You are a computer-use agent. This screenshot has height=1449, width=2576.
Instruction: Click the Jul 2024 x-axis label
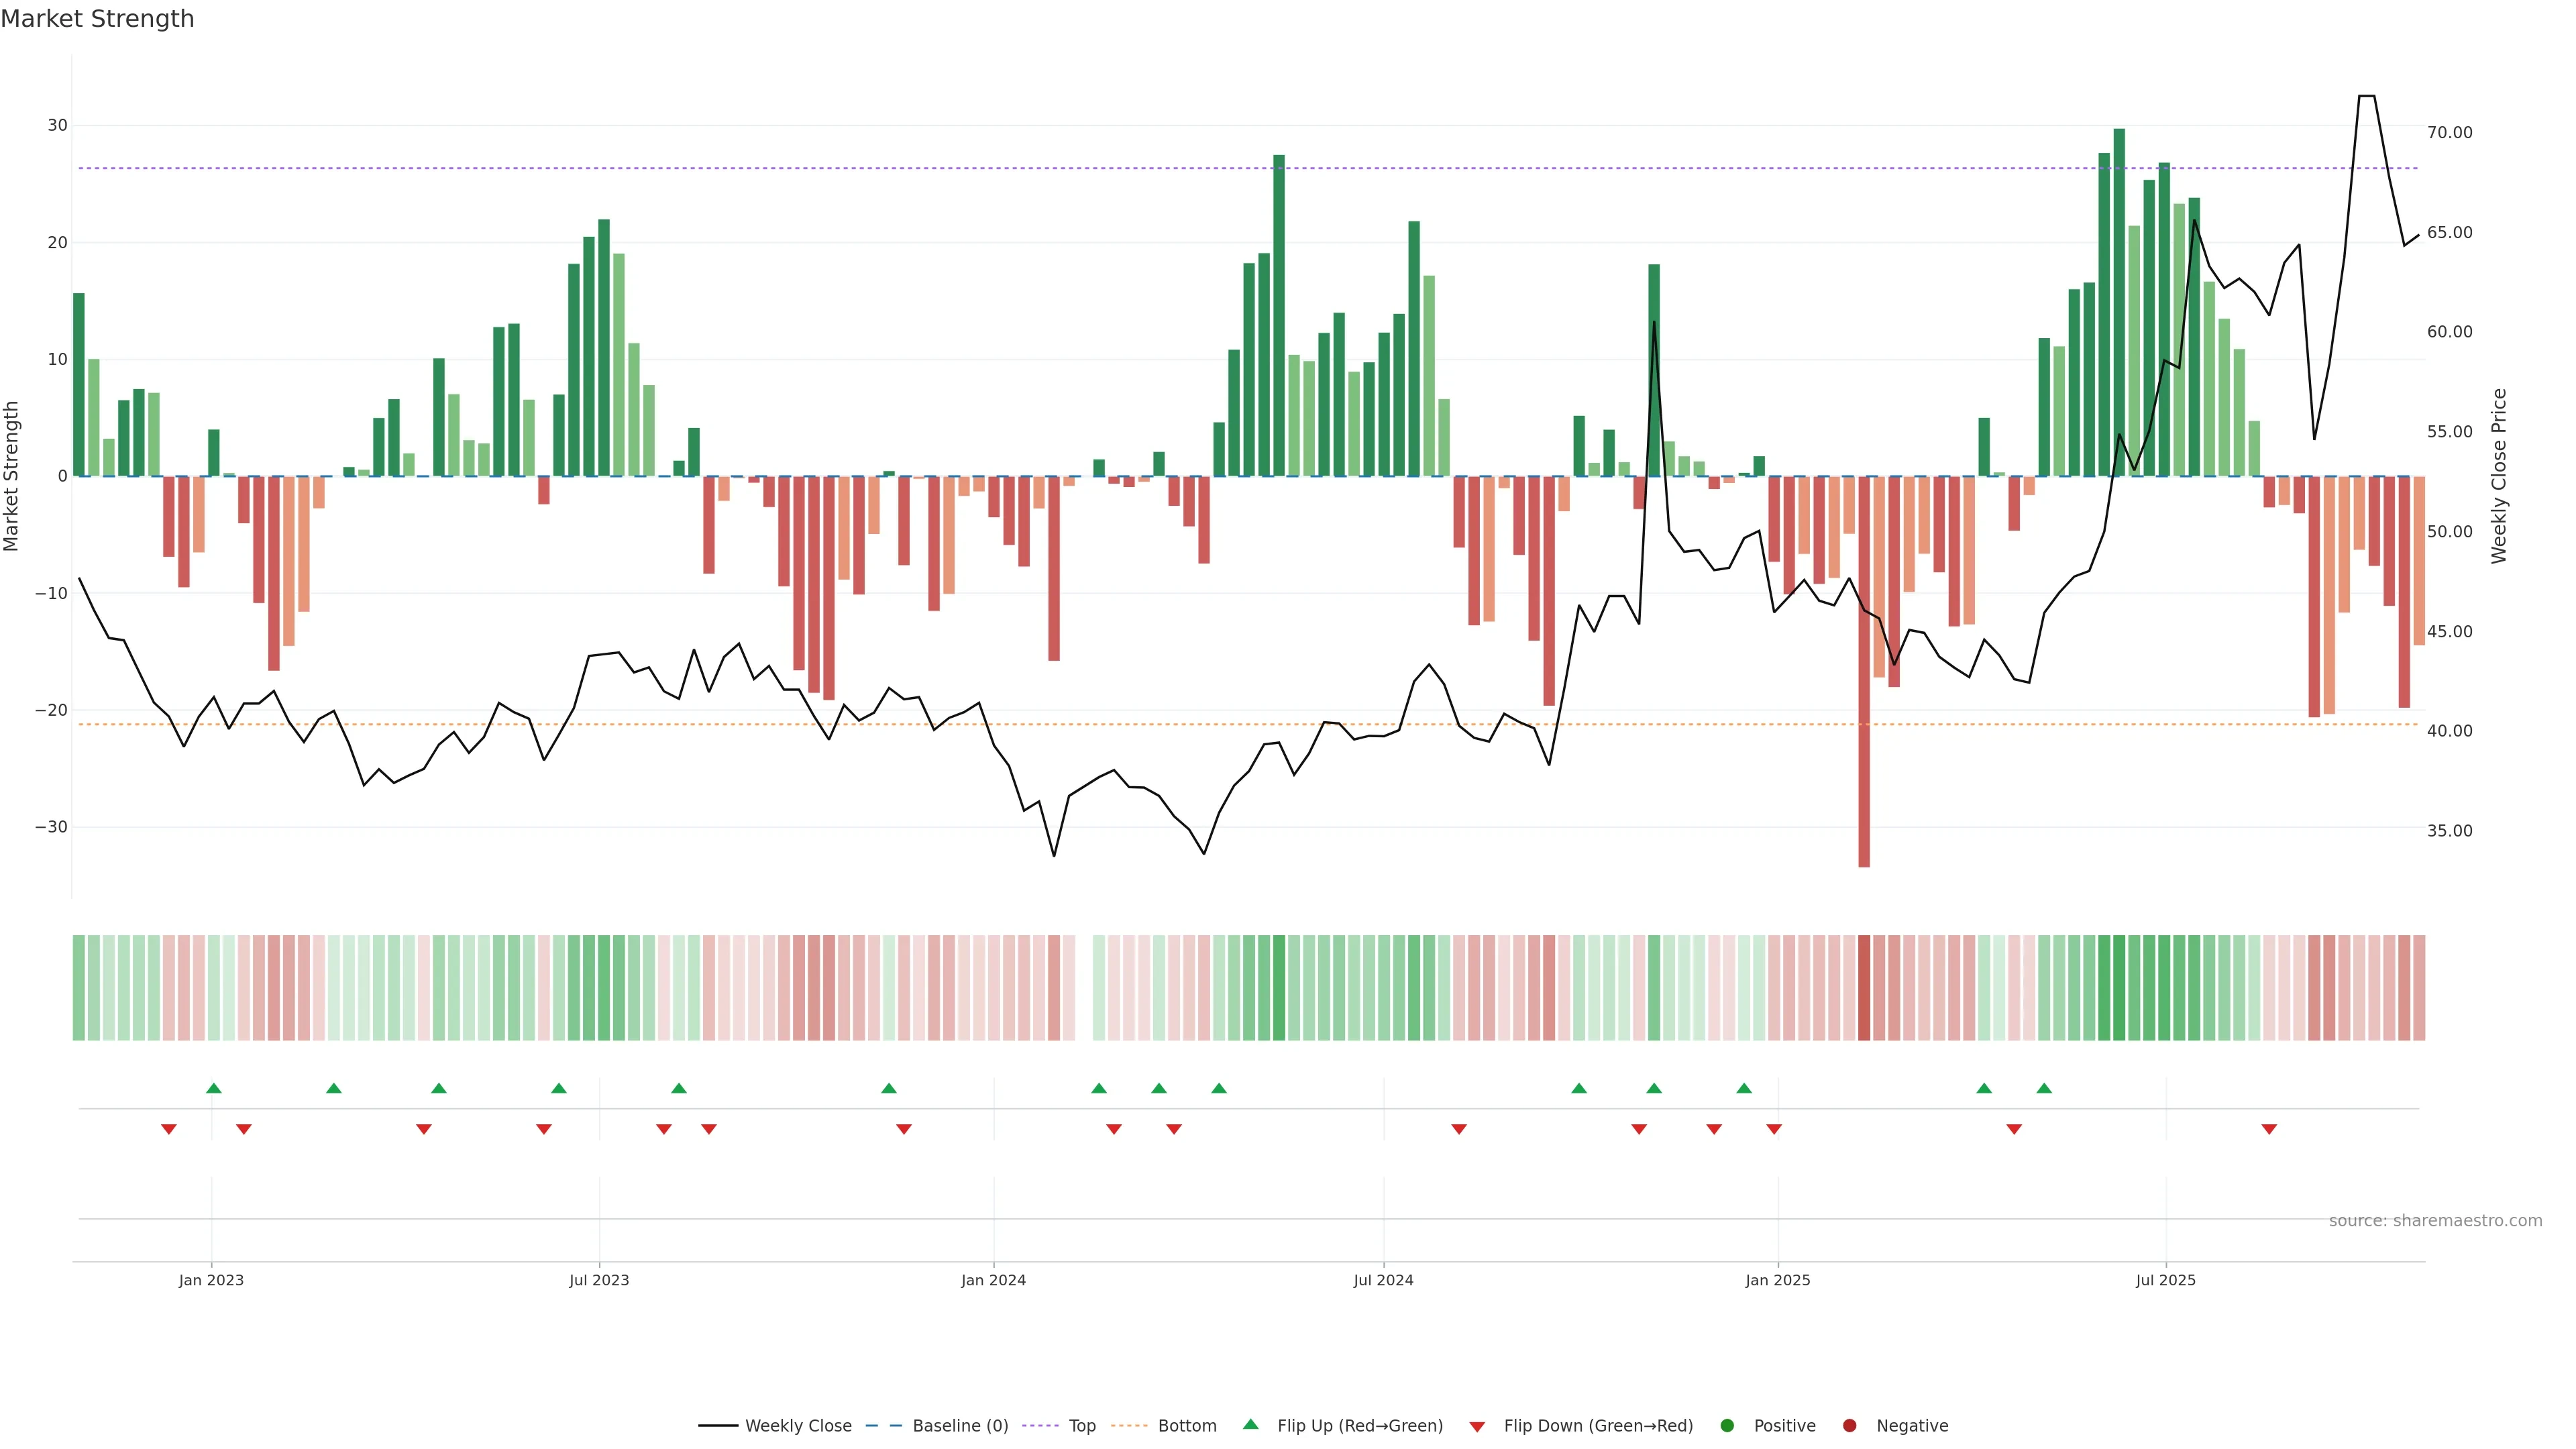tap(1383, 1280)
